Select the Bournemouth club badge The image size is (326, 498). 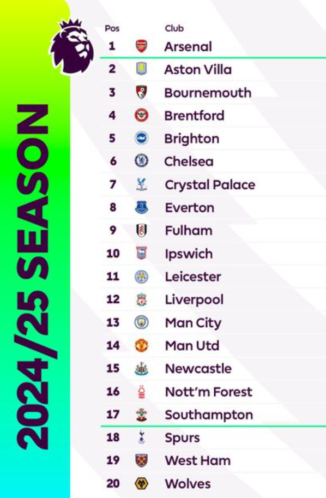[x=141, y=92]
